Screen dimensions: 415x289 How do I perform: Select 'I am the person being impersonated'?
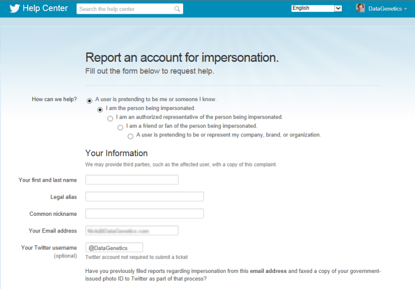(x=100, y=109)
